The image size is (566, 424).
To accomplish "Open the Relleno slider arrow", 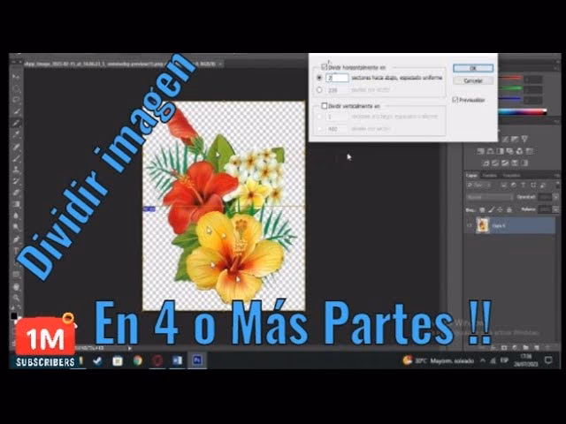I will tap(555, 209).
